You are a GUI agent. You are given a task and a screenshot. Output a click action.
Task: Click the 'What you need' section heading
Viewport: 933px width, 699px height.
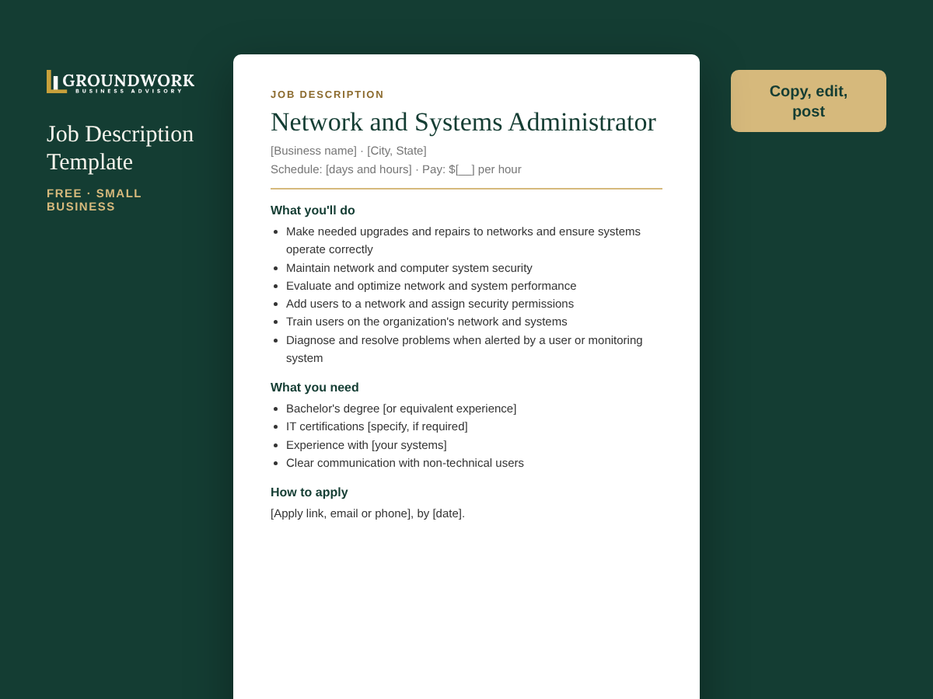tap(315, 388)
